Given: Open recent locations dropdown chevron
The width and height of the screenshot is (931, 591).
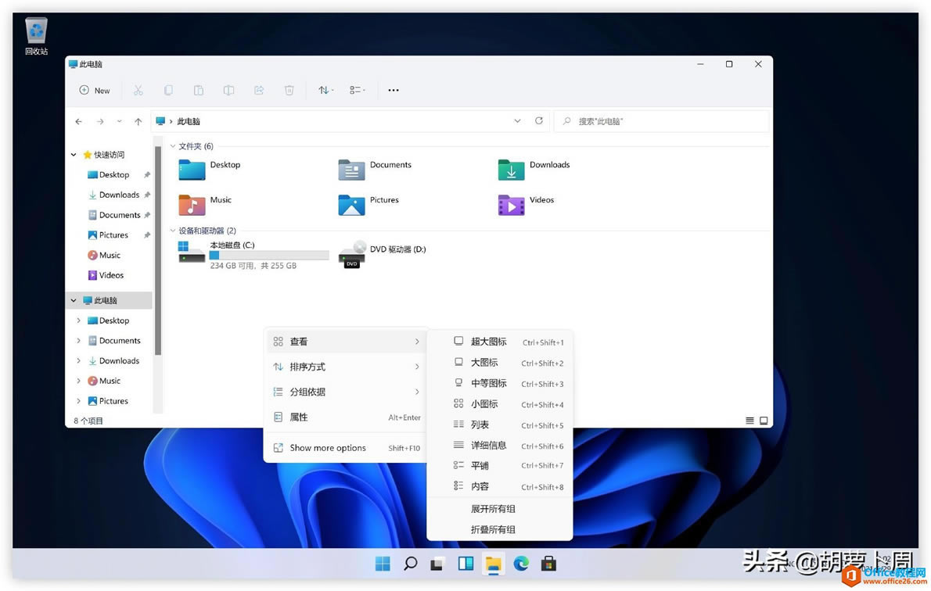Looking at the screenshot, I should pyautogui.click(x=120, y=122).
